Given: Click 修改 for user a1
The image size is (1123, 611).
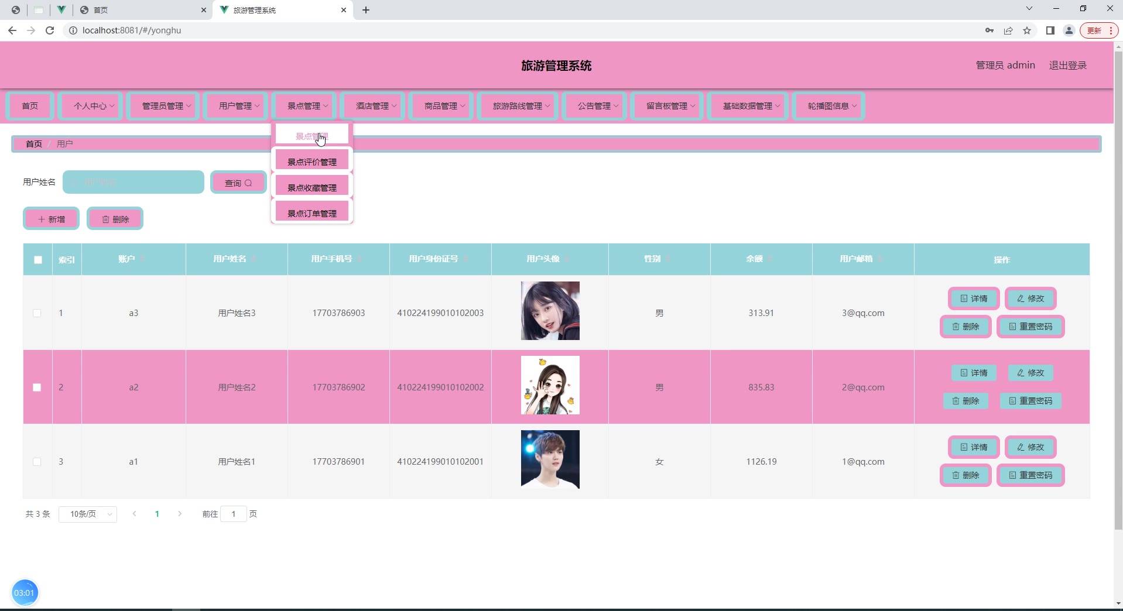Looking at the screenshot, I should [1030, 447].
